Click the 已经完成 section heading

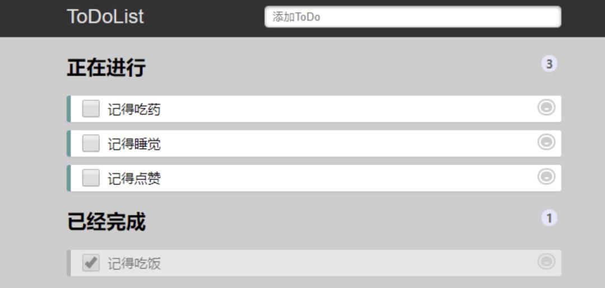(106, 222)
